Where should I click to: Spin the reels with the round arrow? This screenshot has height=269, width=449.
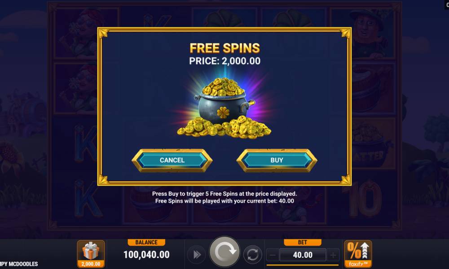click(224, 252)
